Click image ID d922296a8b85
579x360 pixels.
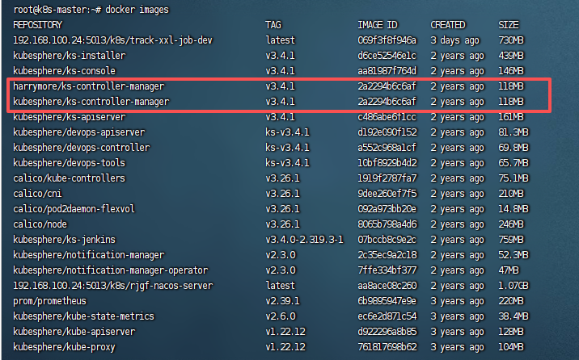tap(387, 332)
